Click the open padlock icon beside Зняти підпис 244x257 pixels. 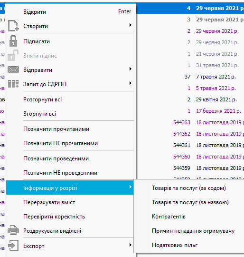[13, 55]
